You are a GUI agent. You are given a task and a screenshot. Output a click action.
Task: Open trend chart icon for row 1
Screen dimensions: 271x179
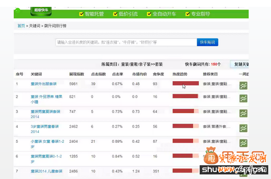(243, 85)
